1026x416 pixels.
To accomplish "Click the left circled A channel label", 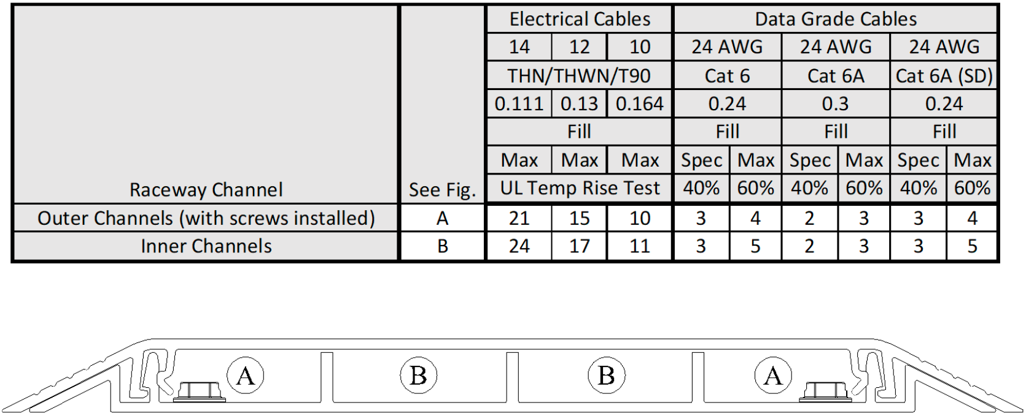I will pyautogui.click(x=246, y=375).
